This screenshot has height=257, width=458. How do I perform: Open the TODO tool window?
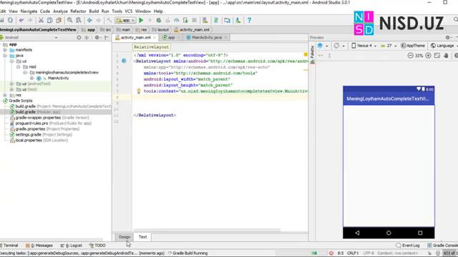(97, 246)
